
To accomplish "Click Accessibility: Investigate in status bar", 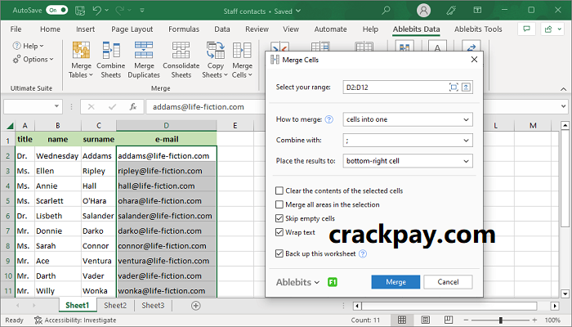I will (x=75, y=320).
